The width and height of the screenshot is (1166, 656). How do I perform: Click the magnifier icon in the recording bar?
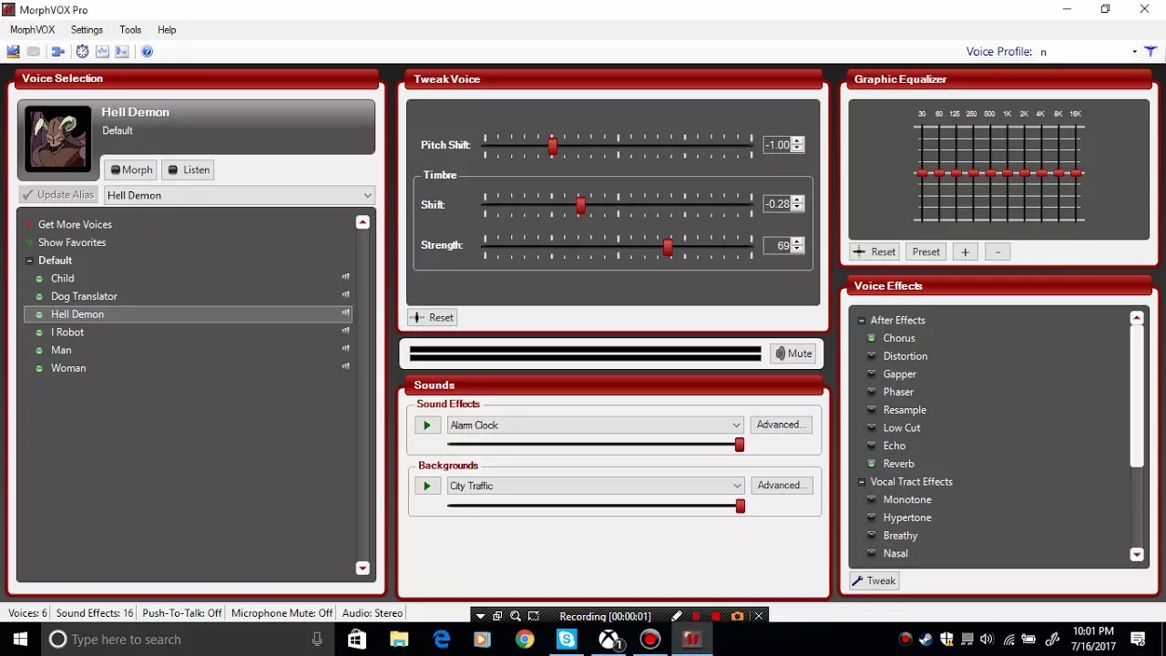coord(516,616)
